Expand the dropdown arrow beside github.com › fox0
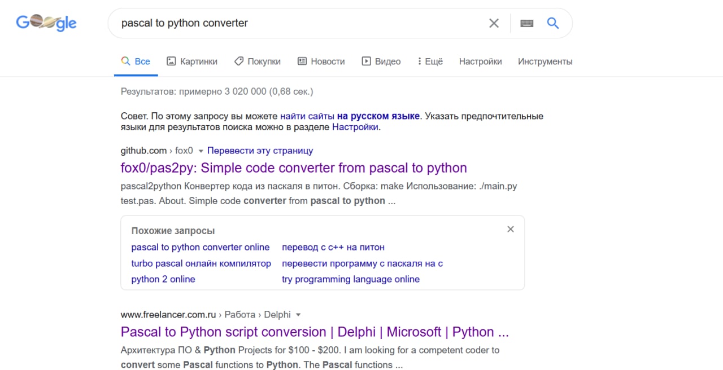This screenshot has height=370, width=723. [x=201, y=151]
